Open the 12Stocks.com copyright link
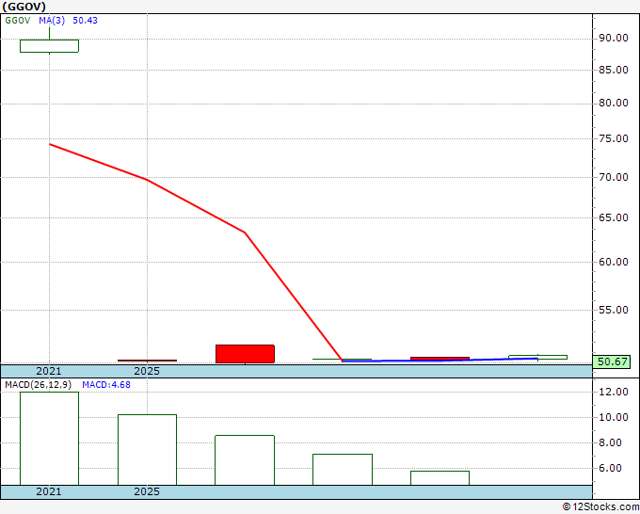 point(600,506)
